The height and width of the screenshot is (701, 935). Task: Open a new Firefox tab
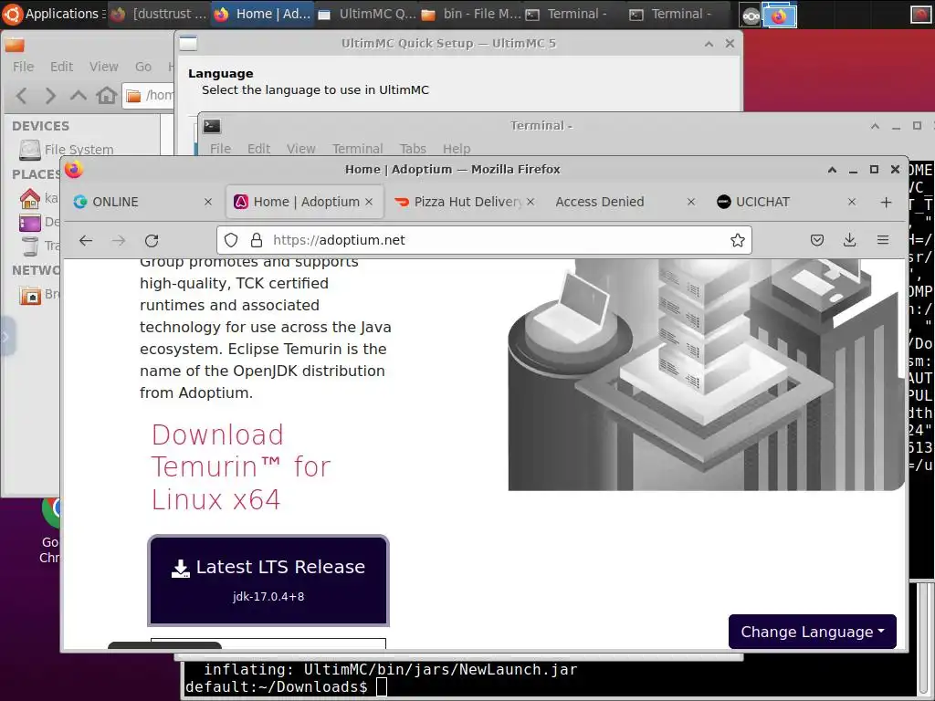point(886,202)
